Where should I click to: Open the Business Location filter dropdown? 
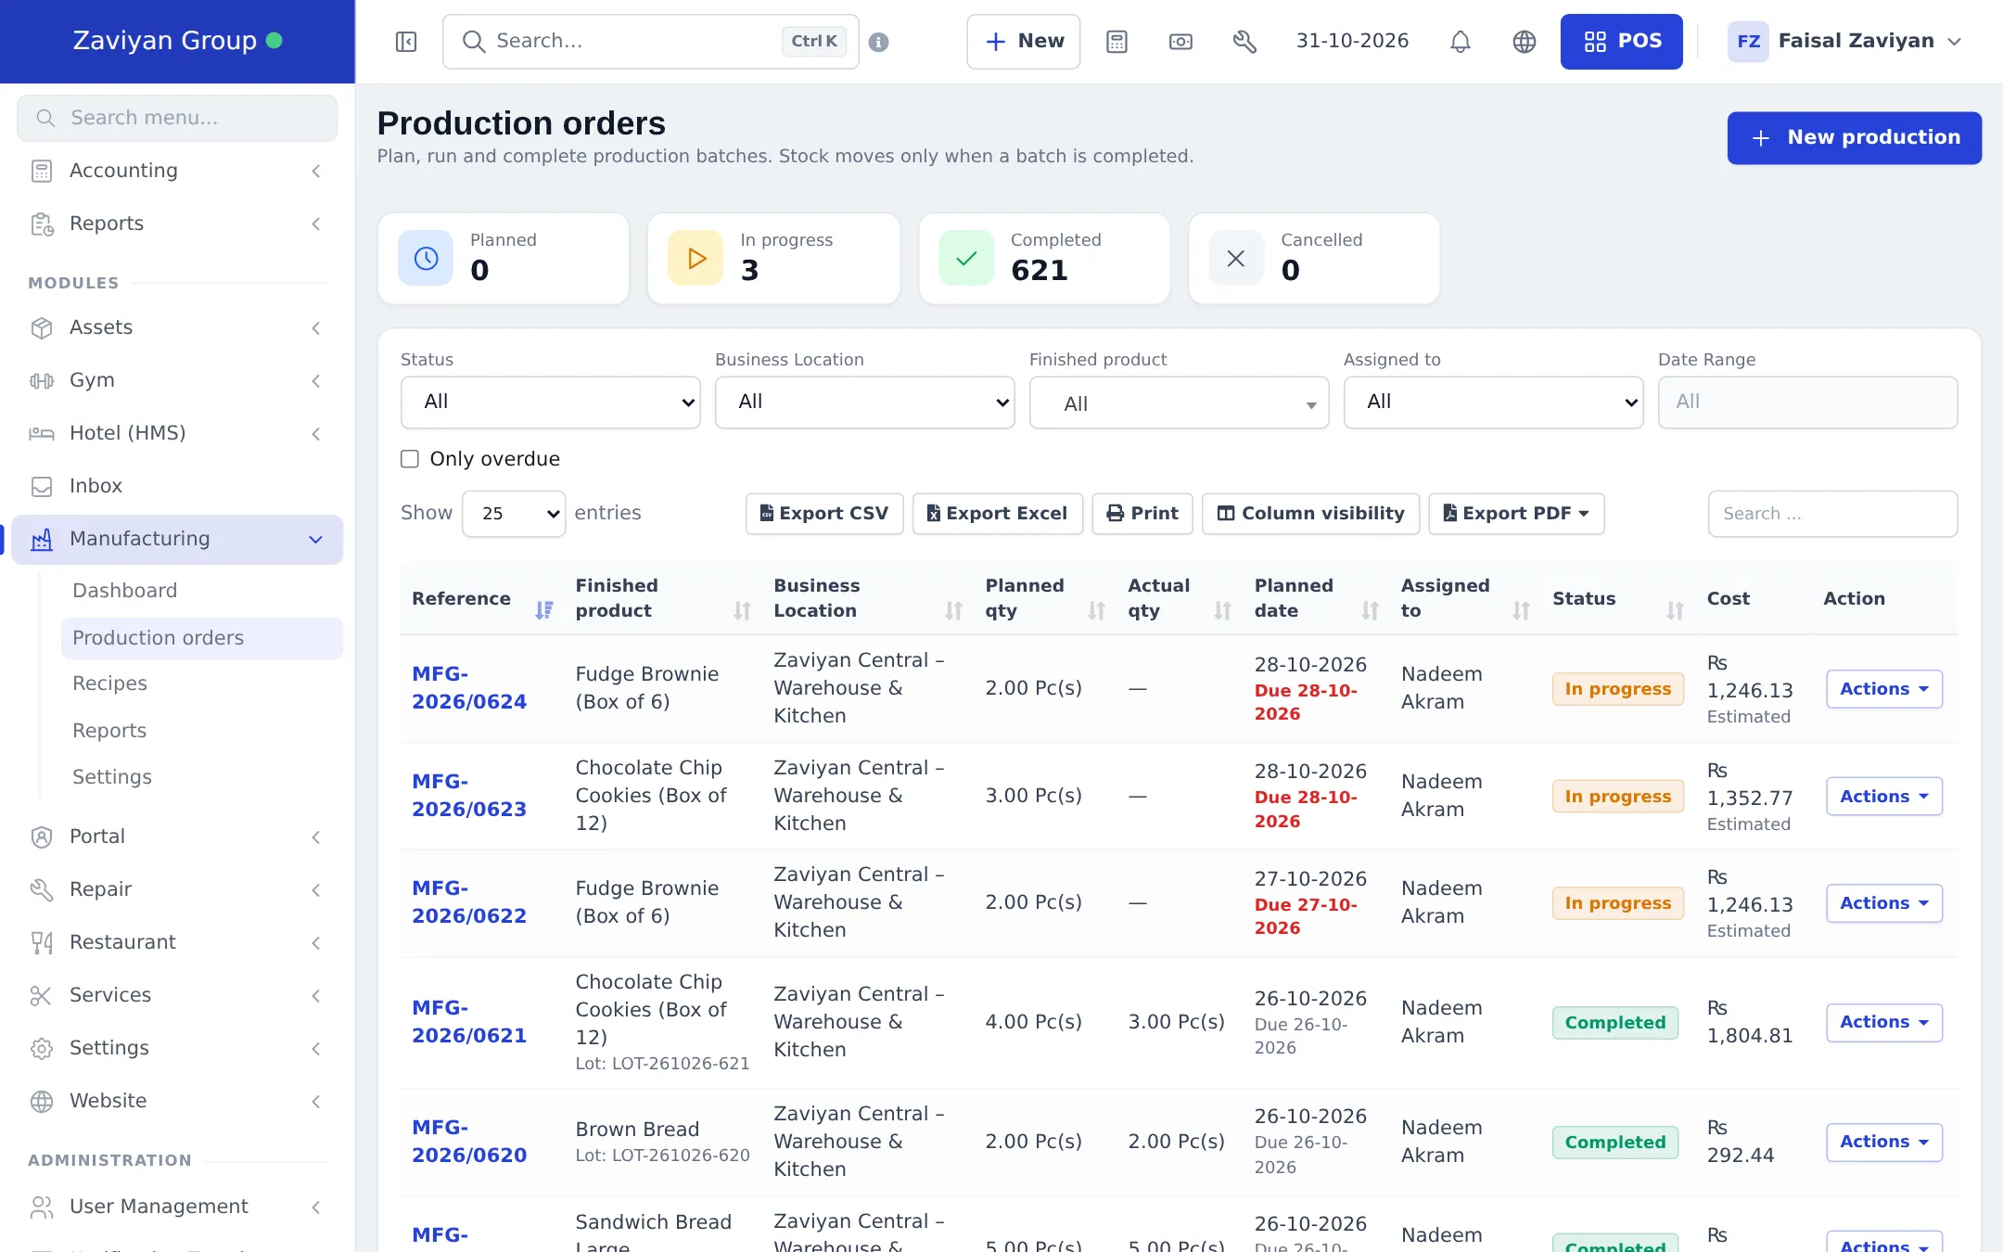coord(865,402)
